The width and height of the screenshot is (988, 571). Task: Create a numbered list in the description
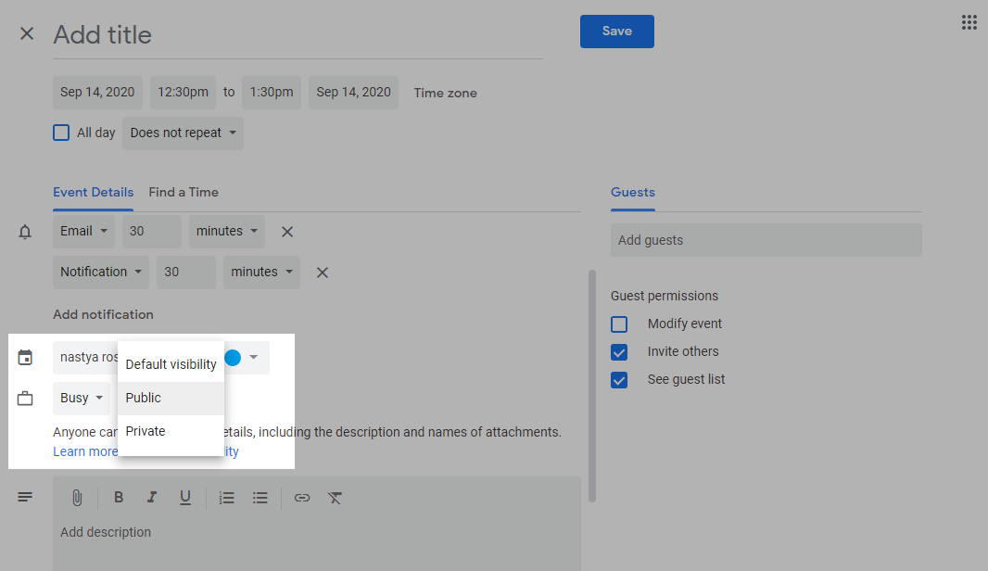(x=226, y=498)
